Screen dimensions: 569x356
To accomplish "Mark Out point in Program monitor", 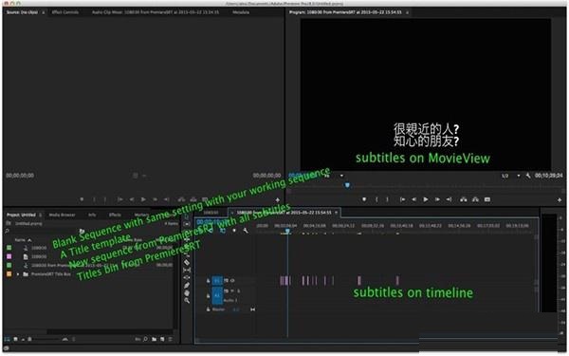I will [x=387, y=199].
